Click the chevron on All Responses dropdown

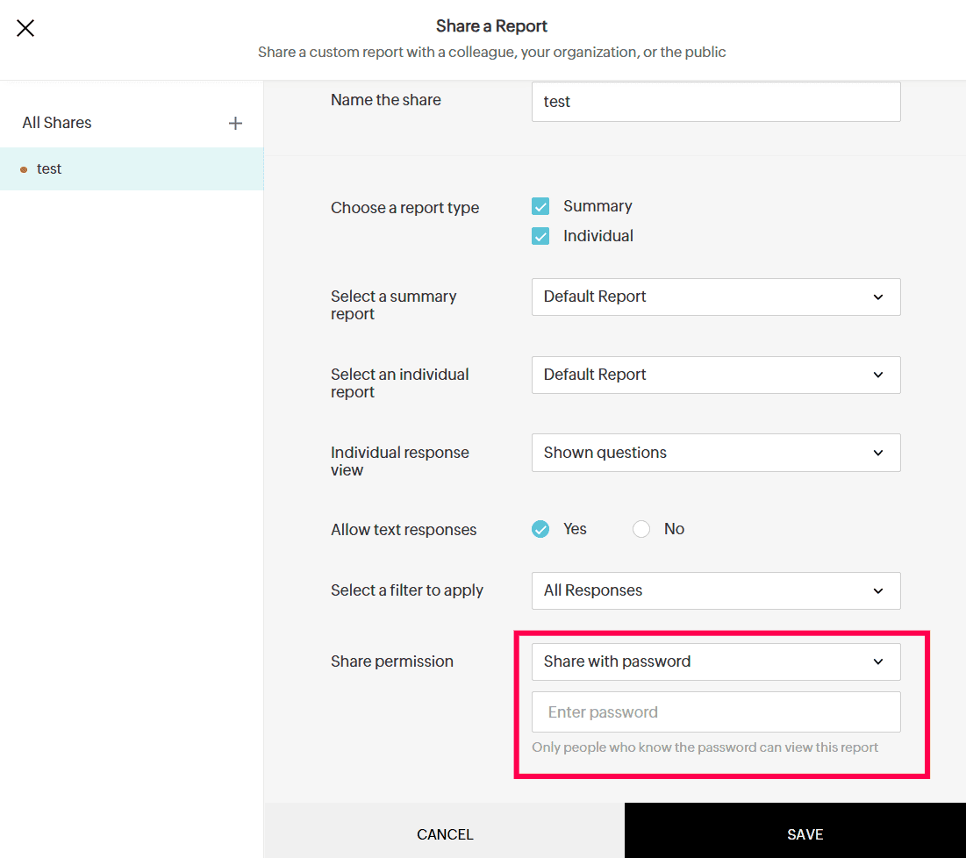tap(878, 591)
